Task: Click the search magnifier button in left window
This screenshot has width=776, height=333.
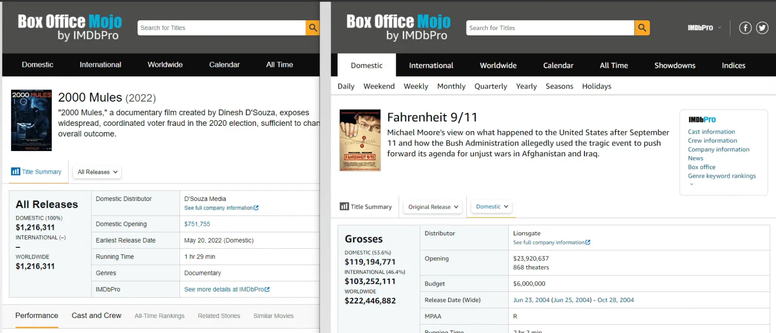Action: (313, 28)
